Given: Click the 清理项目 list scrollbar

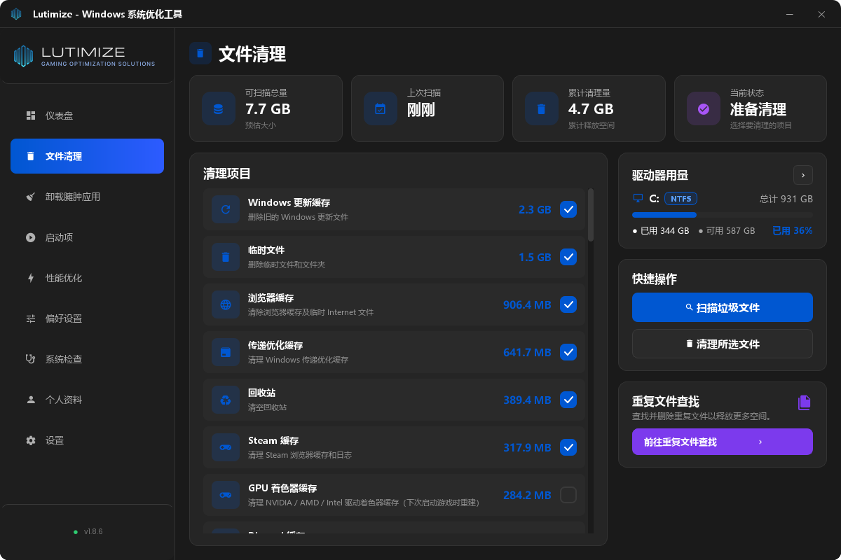Looking at the screenshot, I should [591, 214].
